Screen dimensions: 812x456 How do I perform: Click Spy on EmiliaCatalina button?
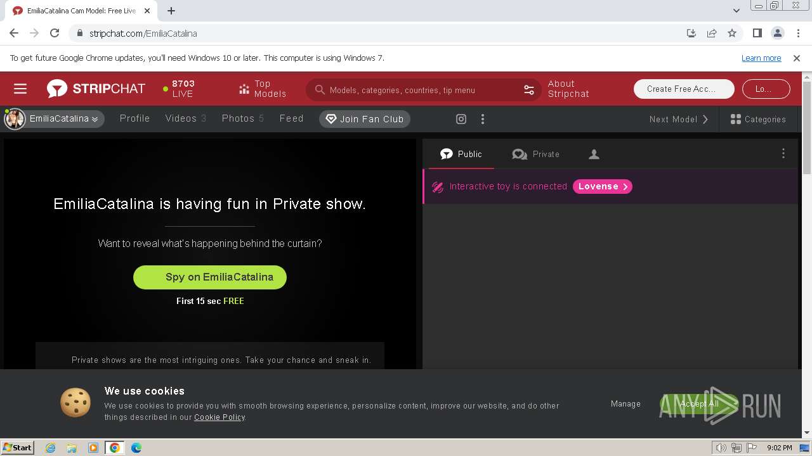click(x=210, y=277)
